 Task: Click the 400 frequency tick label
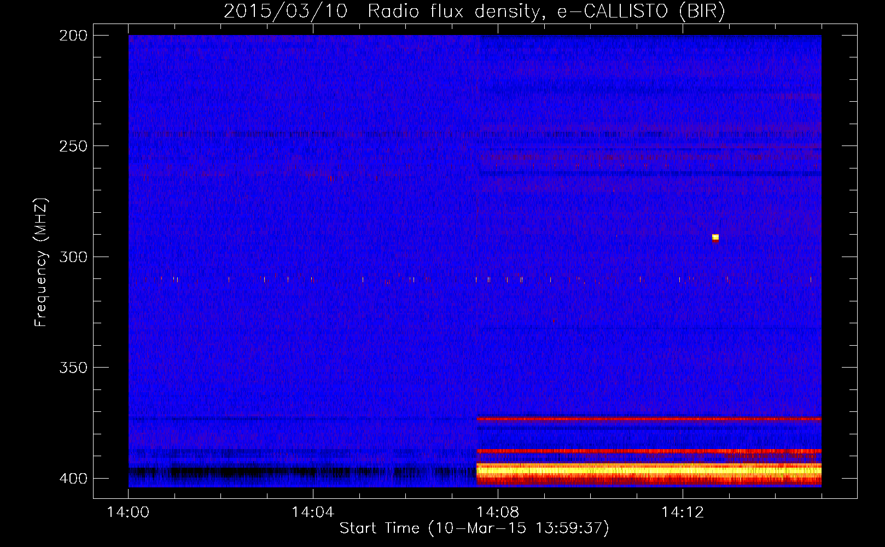[x=73, y=478]
